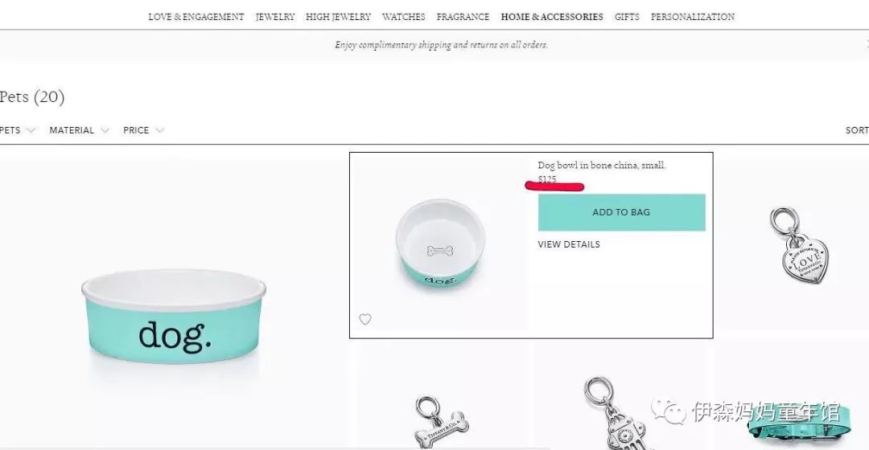Open the Pets filter dropdown chevron
This screenshot has height=450, width=869.
31,131
